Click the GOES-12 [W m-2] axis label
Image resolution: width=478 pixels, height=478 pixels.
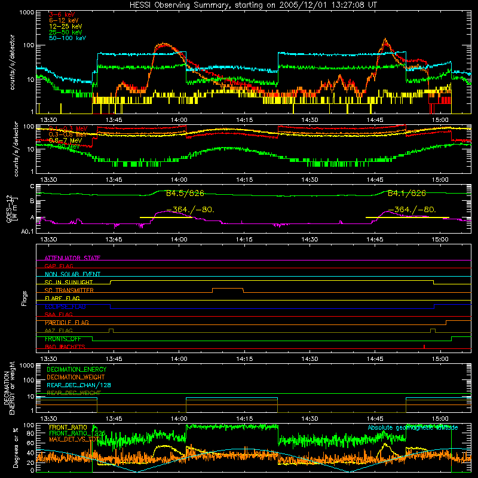click(x=11, y=209)
